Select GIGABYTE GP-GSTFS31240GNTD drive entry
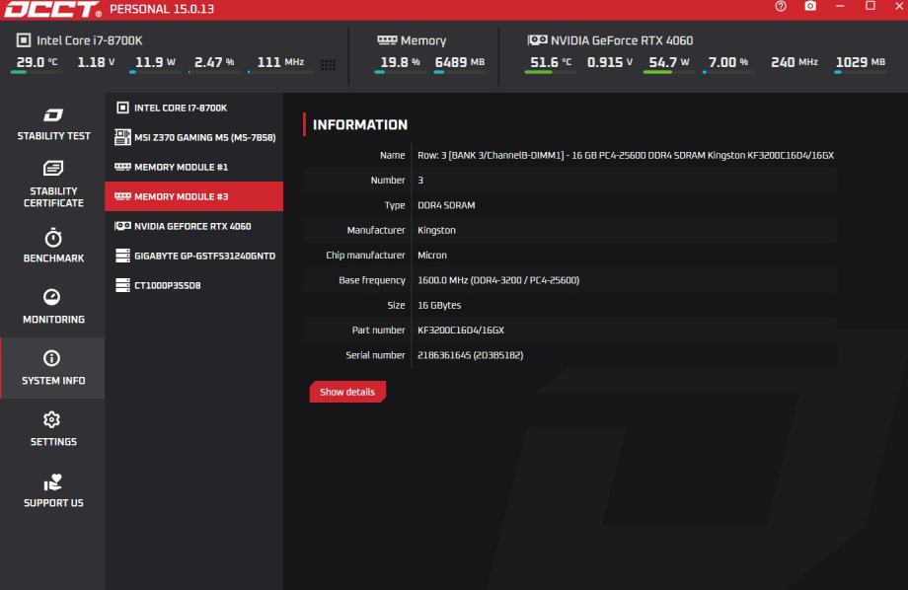The height and width of the screenshot is (590, 908). pyautogui.click(x=194, y=256)
